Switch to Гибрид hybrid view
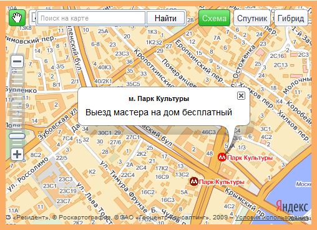The height and width of the screenshot is (230, 317). (291, 18)
